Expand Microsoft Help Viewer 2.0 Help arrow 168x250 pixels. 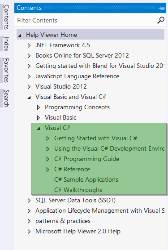coord(29,232)
